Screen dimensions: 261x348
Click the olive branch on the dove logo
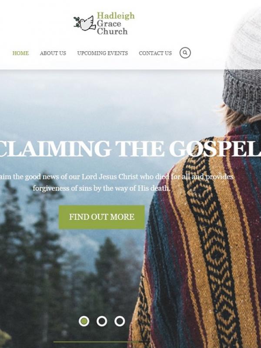(77, 22)
